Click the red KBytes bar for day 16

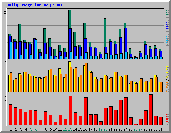point(85,111)
